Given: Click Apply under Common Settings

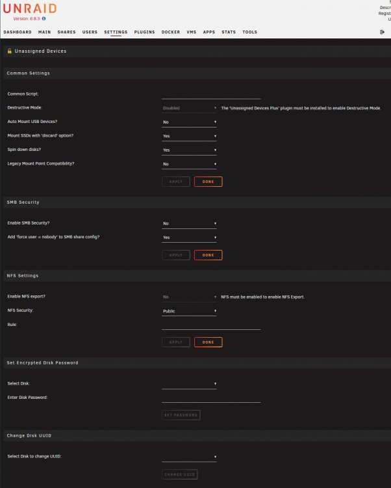Looking at the screenshot, I should pos(176,182).
